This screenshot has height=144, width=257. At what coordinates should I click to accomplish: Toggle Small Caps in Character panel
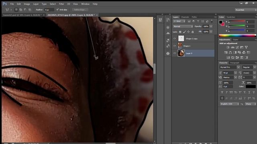pyautogui.click(x=236, y=92)
